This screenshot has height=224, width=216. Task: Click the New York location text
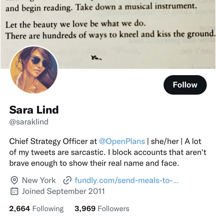tap(39, 180)
